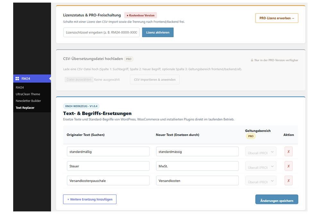Image resolution: width=321 pixels, height=214 pixels.
Task: Open the scope dropdown for Steuer row
Action: tap(261, 166)
